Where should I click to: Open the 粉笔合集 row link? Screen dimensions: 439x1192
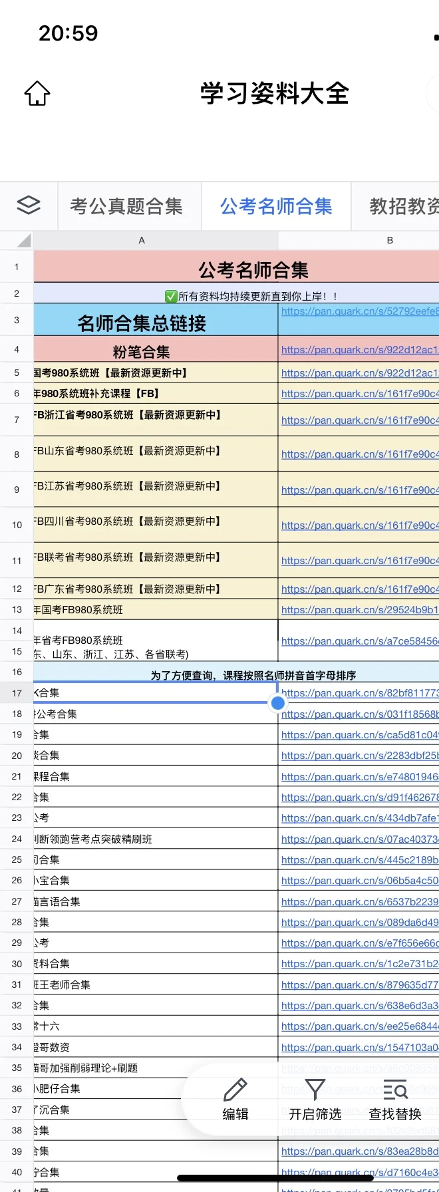tap(360, 349)
